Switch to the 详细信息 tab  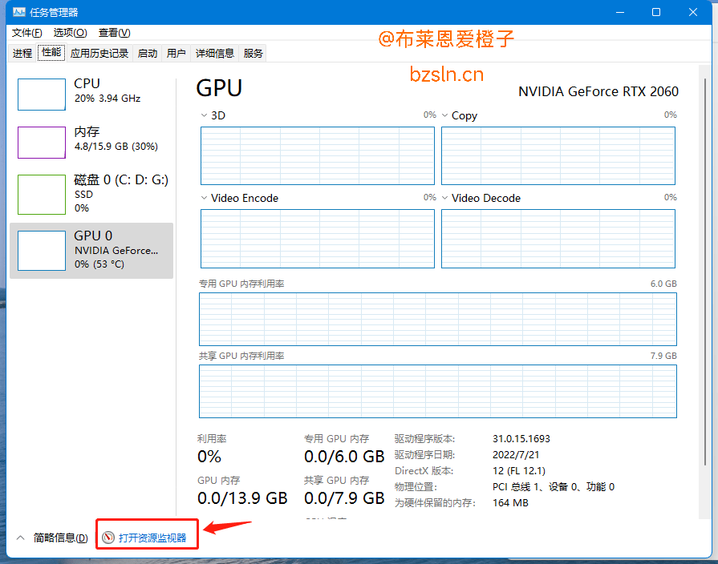[215, 53]
